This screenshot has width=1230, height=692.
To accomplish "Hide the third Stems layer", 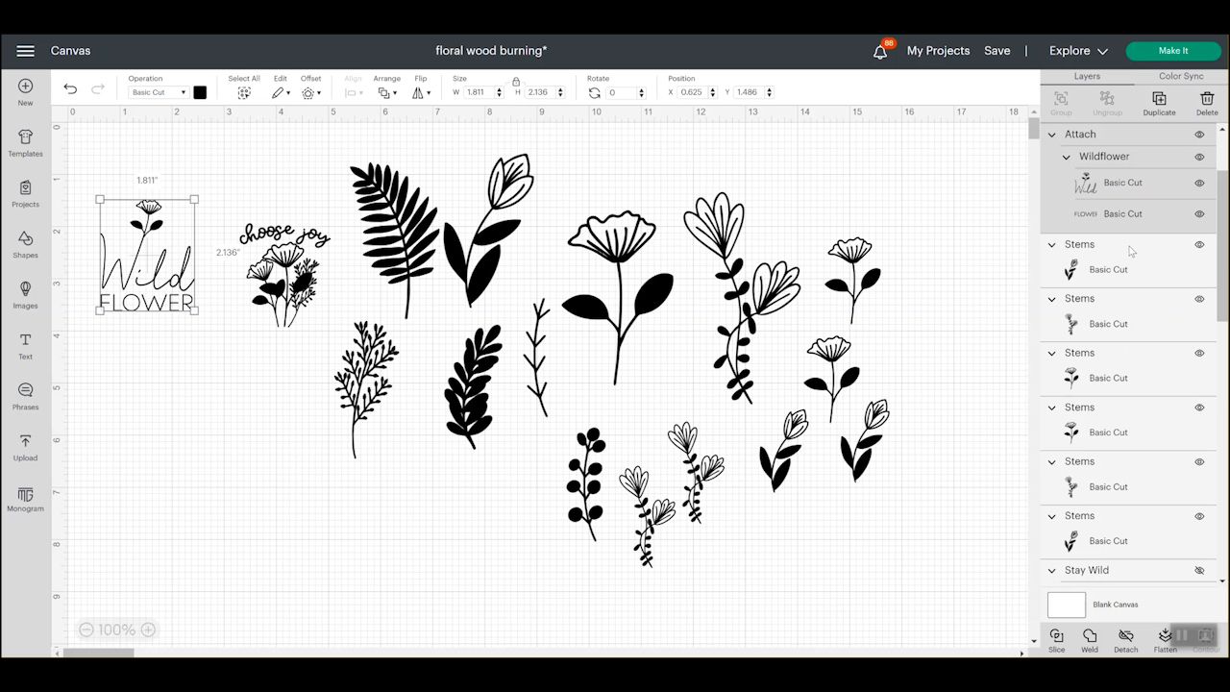I will tap(1199, 353).
